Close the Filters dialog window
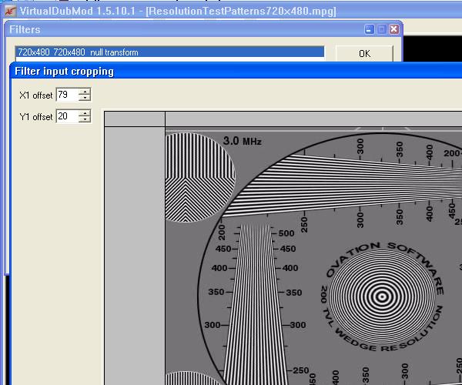The width and height of the screenshot is (462, 385). [394, 29]
